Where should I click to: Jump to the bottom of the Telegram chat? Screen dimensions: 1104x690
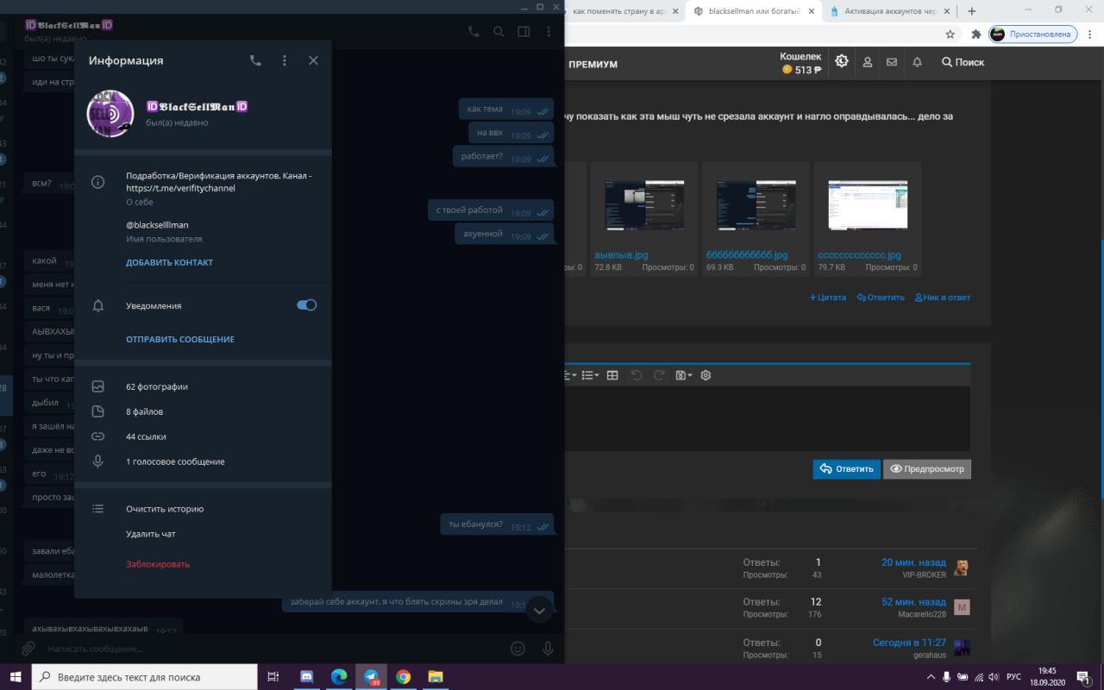[x=539, y=610]
